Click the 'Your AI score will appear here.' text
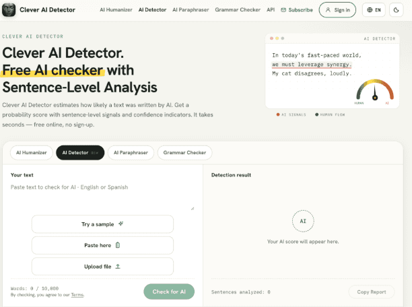The image size is (412, 307). tap(303, 242)
